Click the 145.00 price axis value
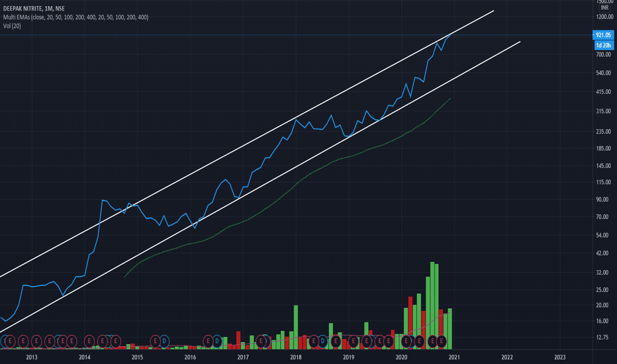The height and width of the screenshot is (364, 617). click(x=604, y=165)
